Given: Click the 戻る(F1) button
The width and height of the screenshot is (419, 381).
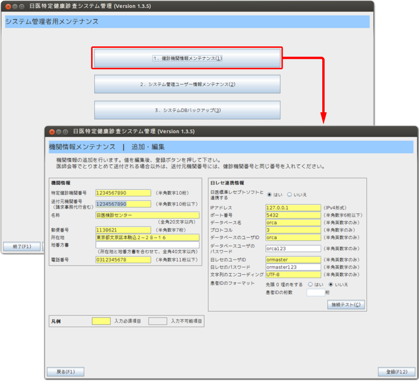Looking at the screenshot, I should [x=66, y=372].
